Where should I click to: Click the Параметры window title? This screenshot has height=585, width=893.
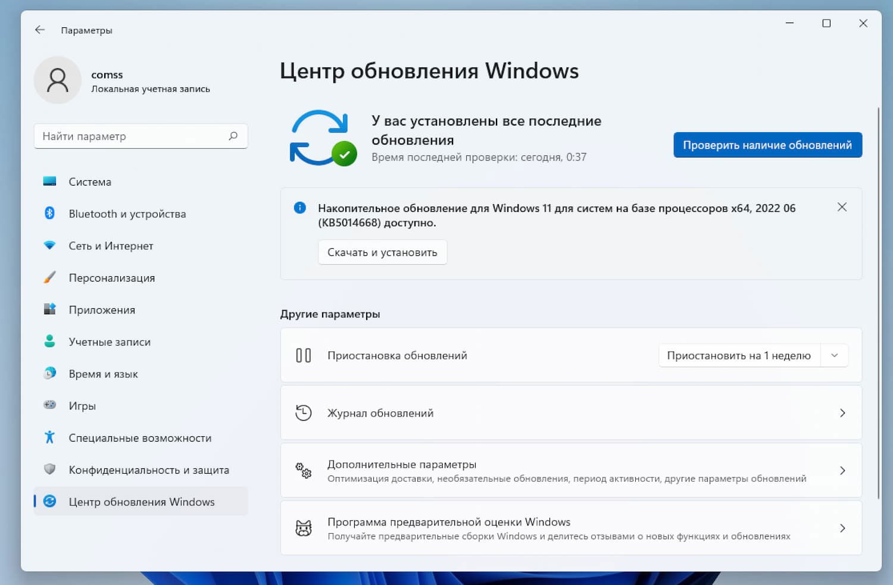coord(86,30)
